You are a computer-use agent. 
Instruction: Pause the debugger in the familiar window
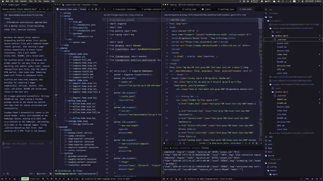pyautogui.click(x=164, y=143)
